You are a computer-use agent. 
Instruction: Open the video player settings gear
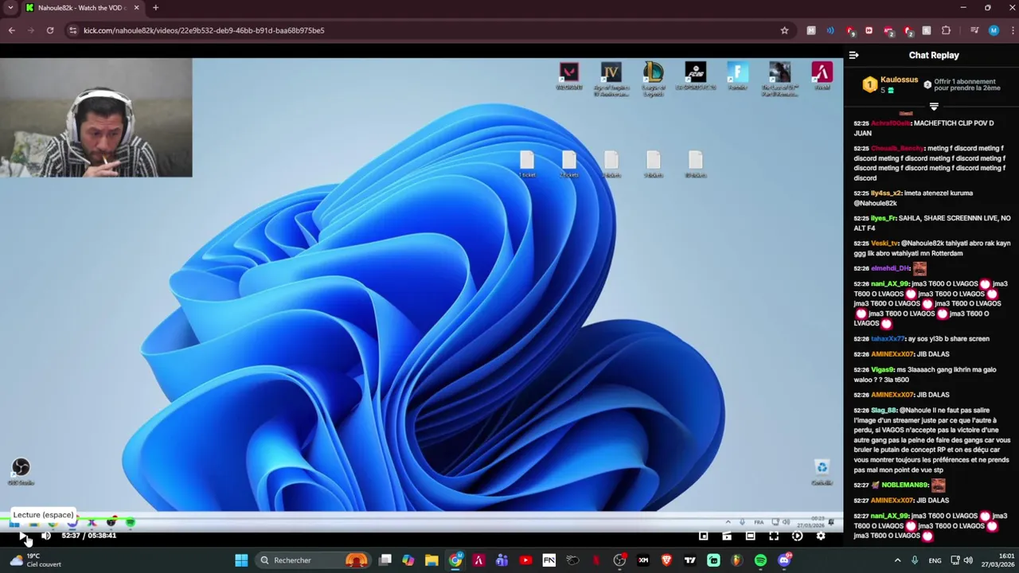coord(821,536)
